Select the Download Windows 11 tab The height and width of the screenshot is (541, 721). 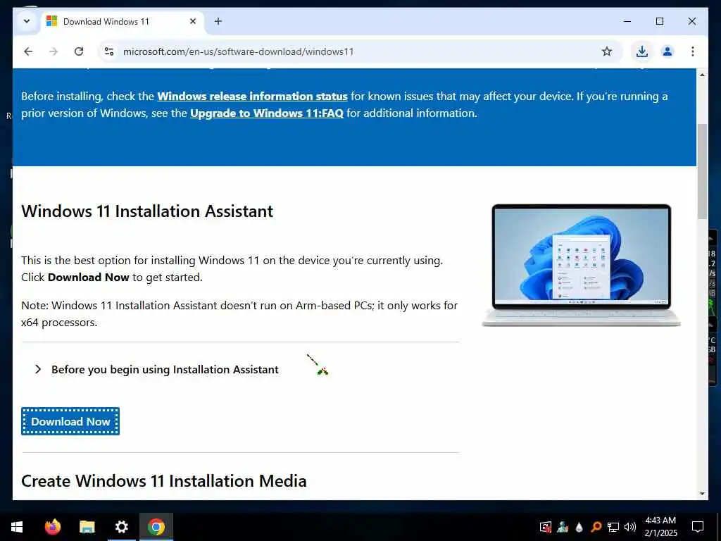coord(123,22)
